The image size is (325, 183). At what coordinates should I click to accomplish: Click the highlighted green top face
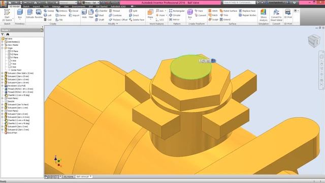(x=191, y=67)
